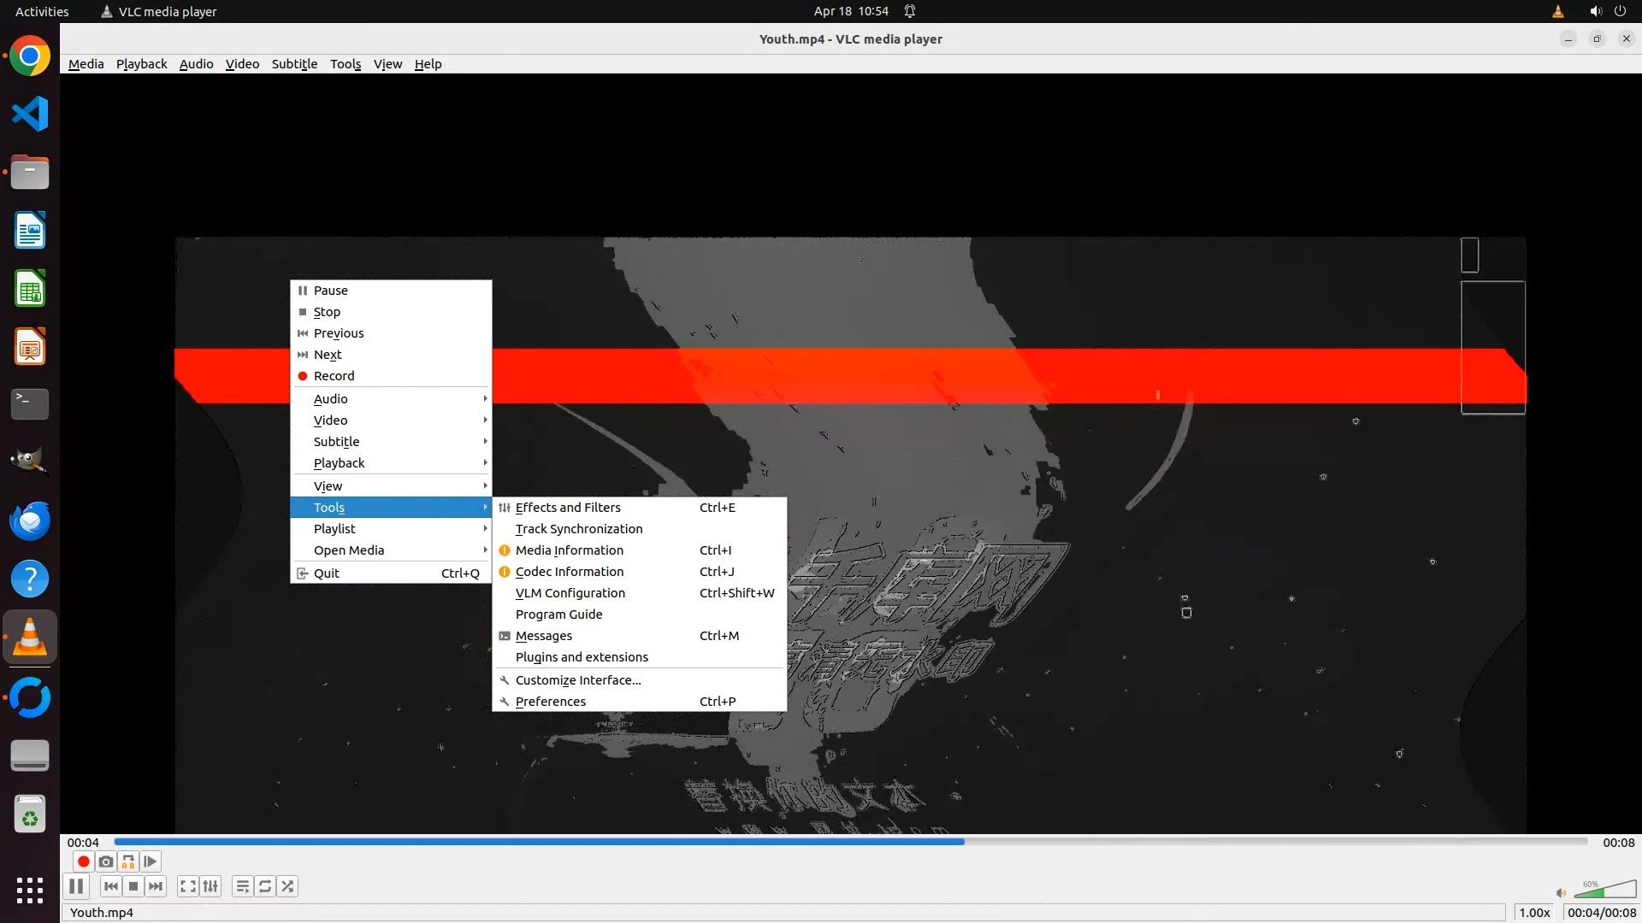Open Preferences from the Tools submenu
The width and height of the screenshot is (1642, 923).
(x=551, y=702)
